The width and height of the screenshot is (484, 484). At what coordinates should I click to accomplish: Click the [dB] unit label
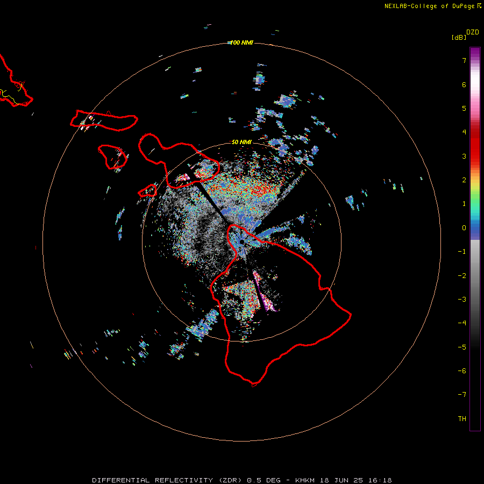click(459, 37)
